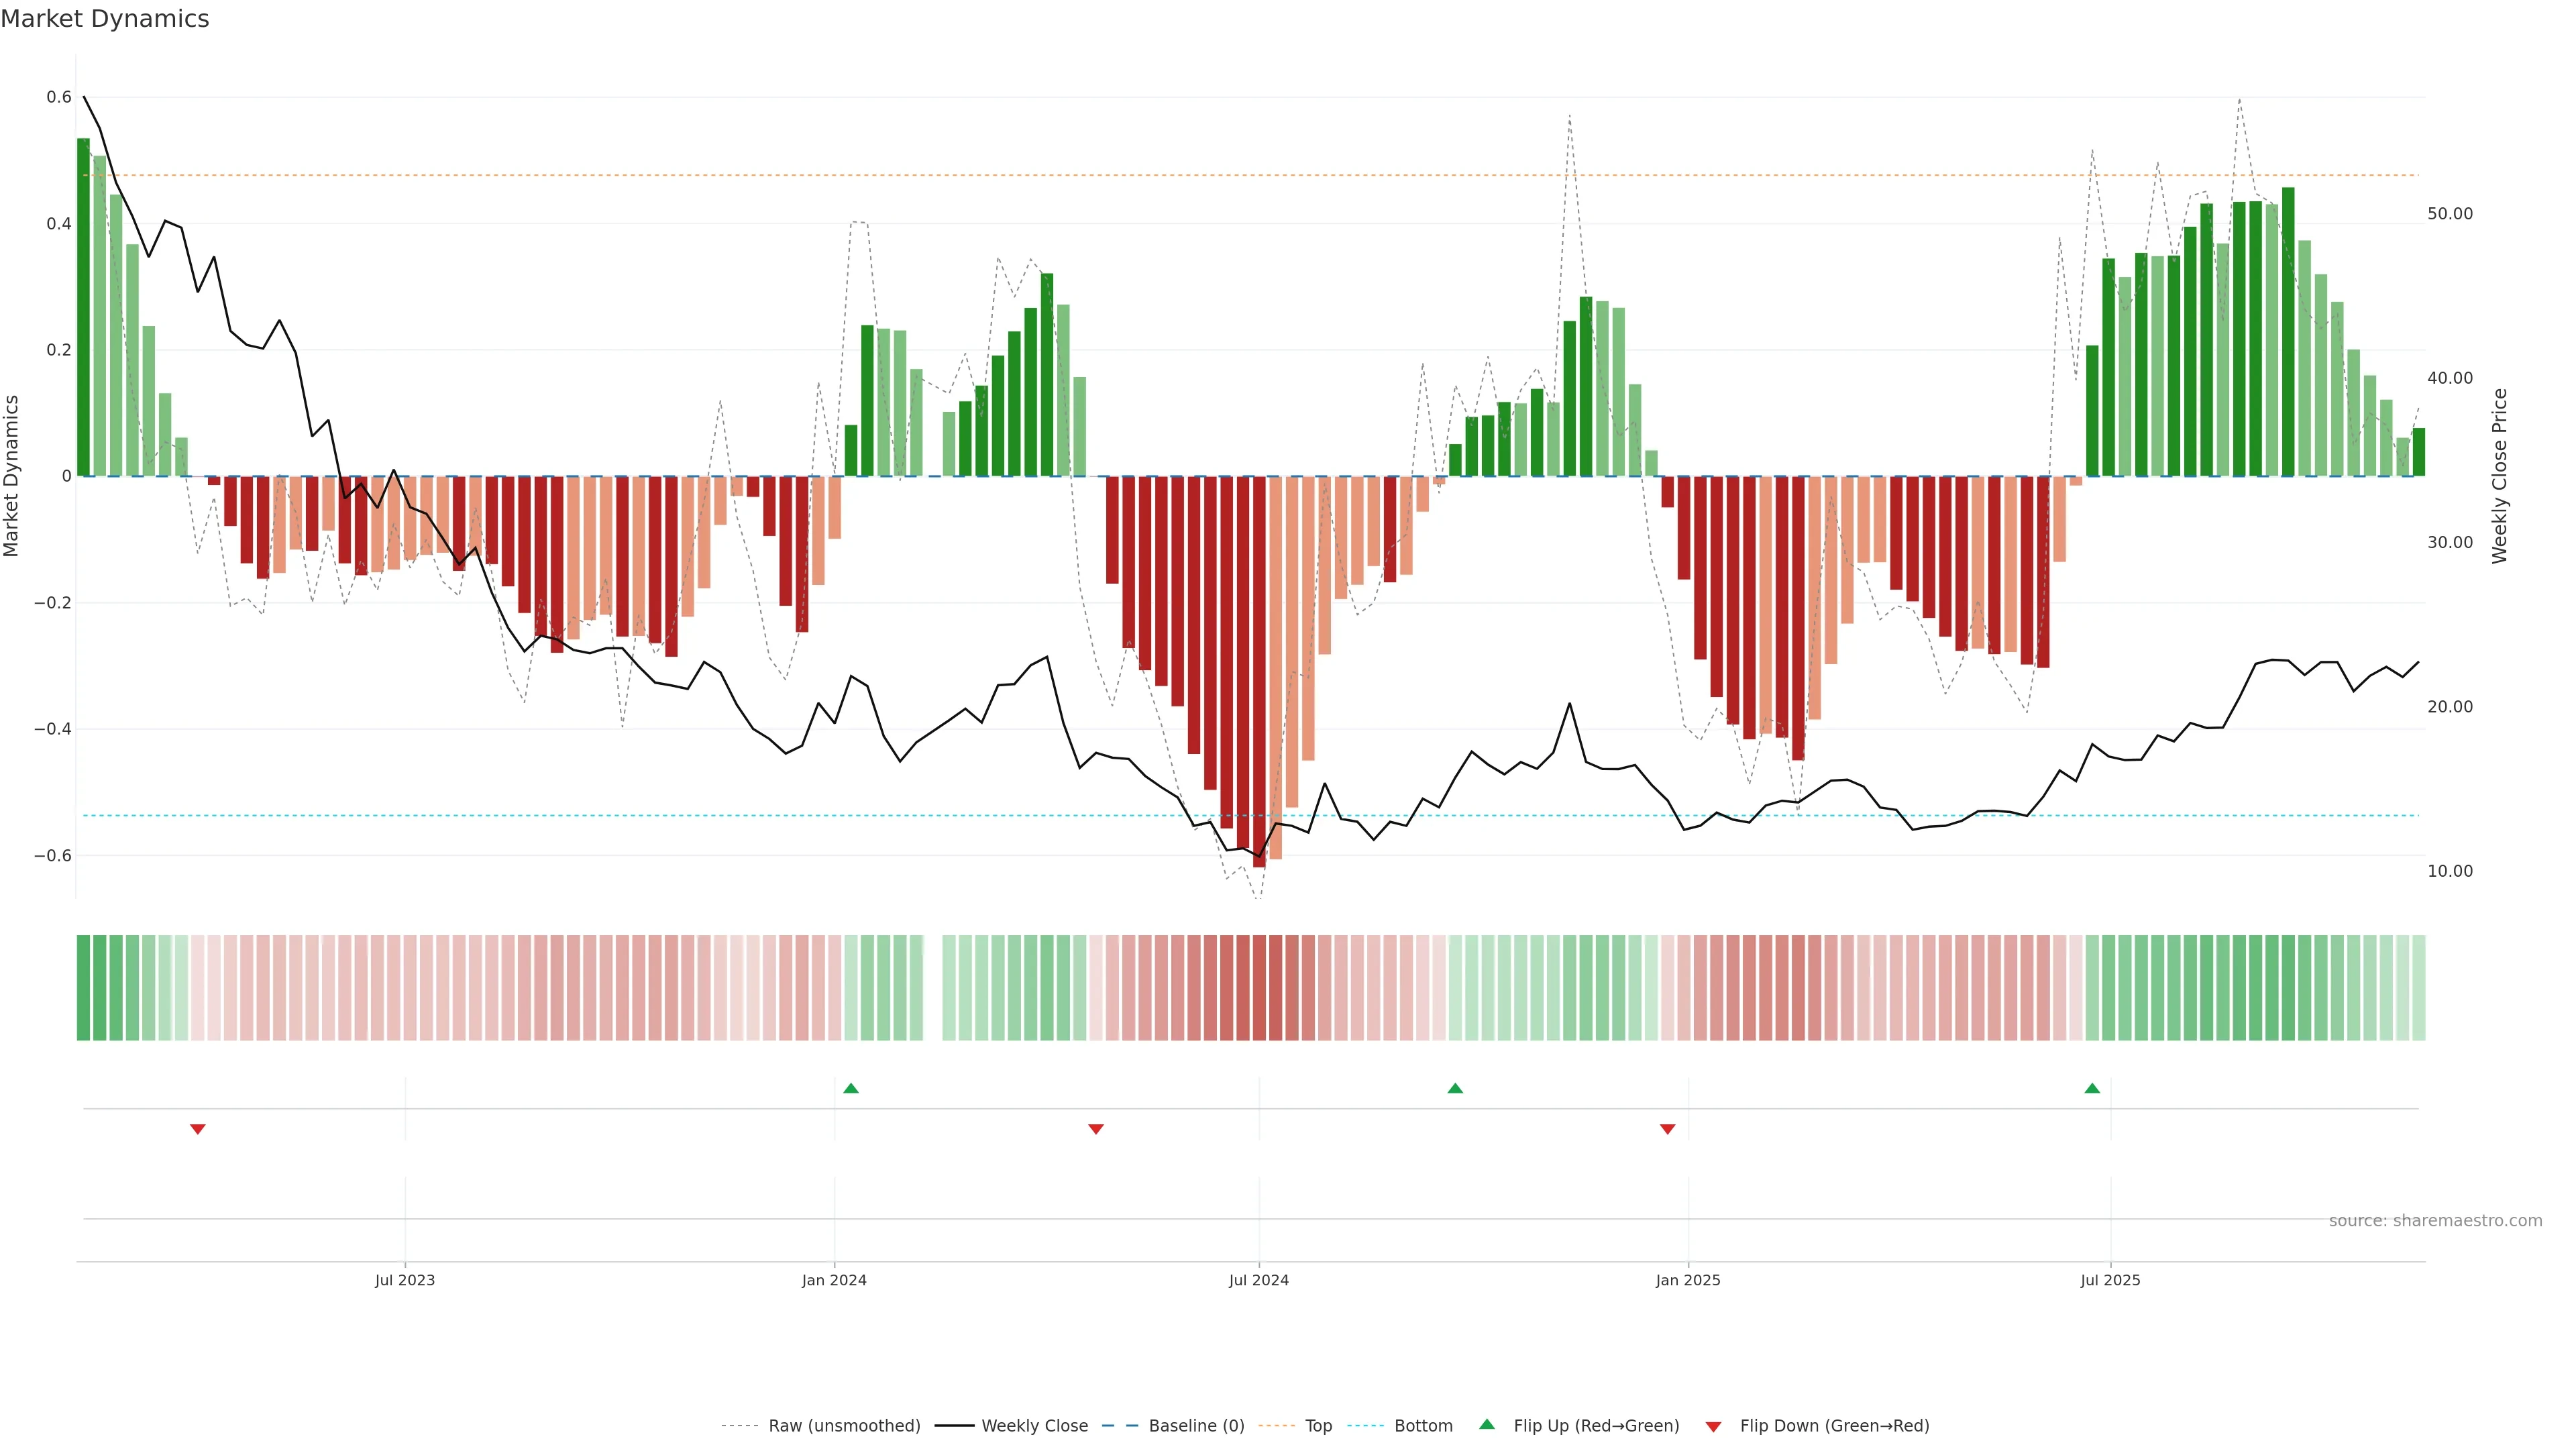Click the Market Dynamics chart title

(105, 19)
